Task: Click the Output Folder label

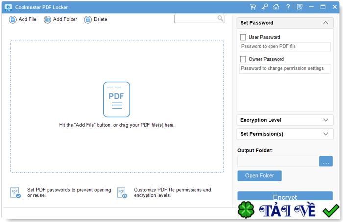Action: [255, 151]
